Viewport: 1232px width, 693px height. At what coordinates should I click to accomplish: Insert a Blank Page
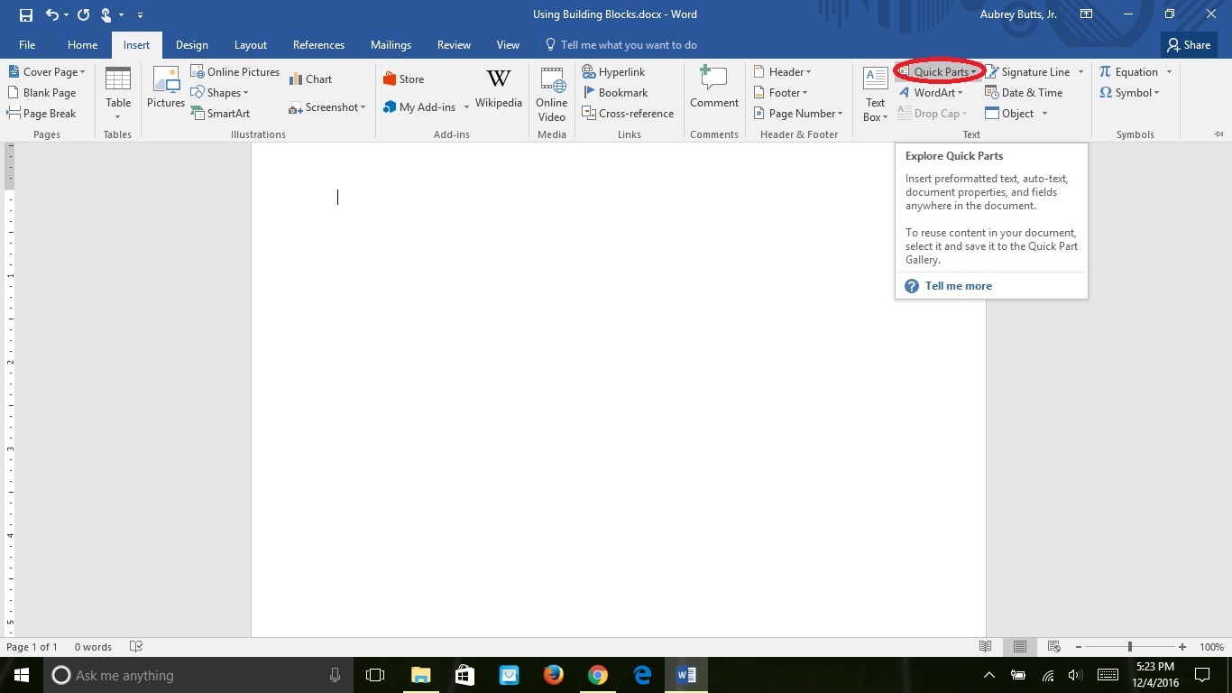(42, 93)
